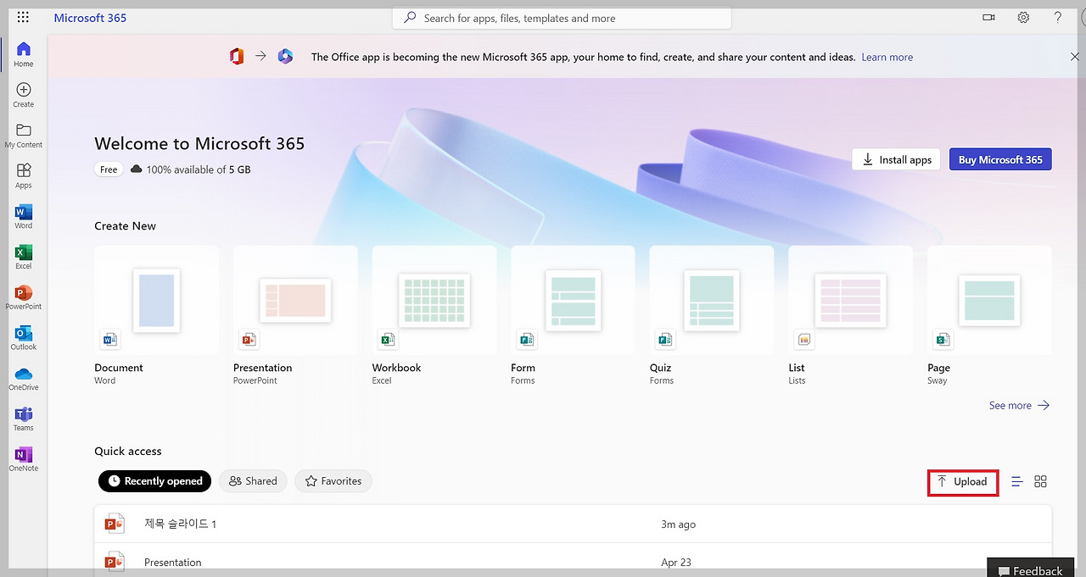Click the video camera icon in header

(989, 18)
